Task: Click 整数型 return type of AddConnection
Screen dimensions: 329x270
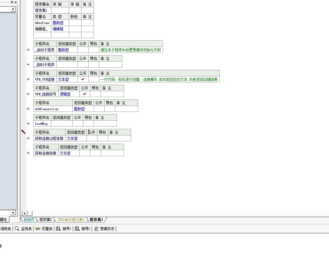Action: (x=79, y=109)
